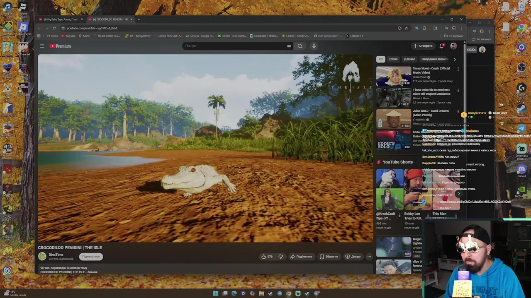This screenshot has width=531, height=298.
Task: Open the Stream - Kick Dashboard bookmark
Action: pos(232,36)
